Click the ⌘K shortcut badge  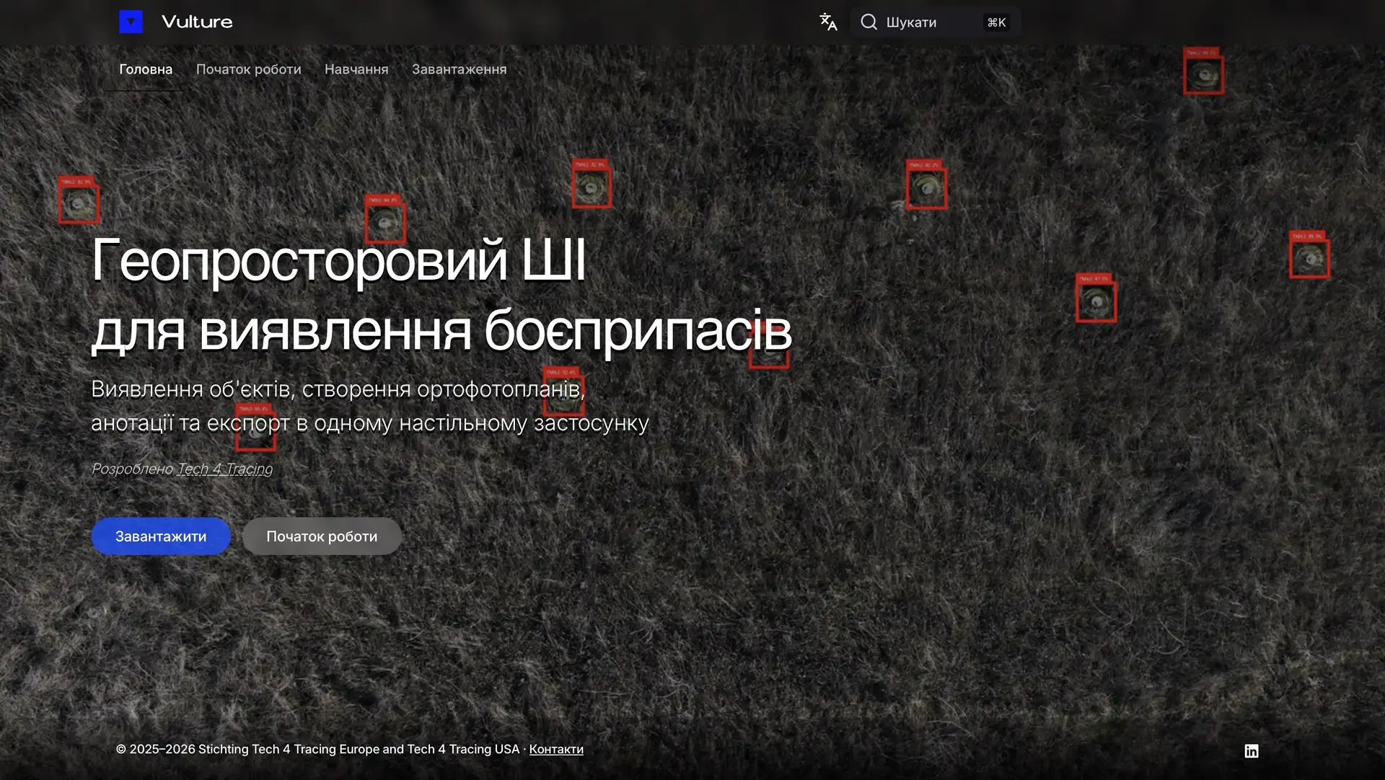(996, 22)
